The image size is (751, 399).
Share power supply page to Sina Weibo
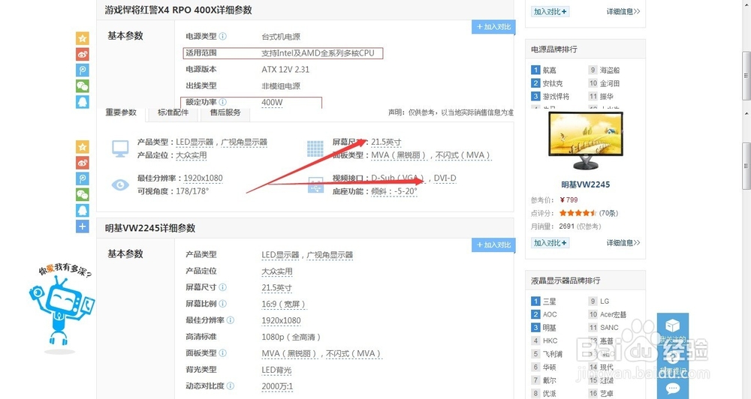point(83,54)
